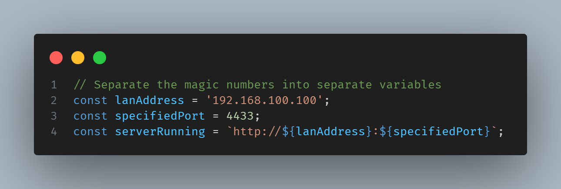Place cursor in the magic numbers comment

coord(257,85)
